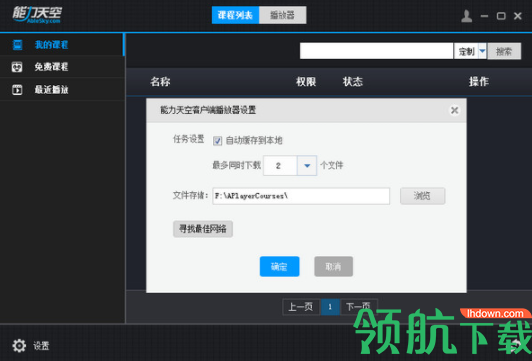Expand the max simultaneous downloads dropdown
Image resolution: width=532 pixels, height=361 pixels.
tap(307, 165)
